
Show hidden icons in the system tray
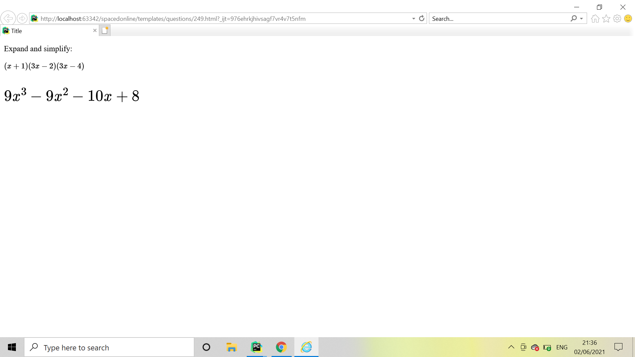(x=511, y=347)
